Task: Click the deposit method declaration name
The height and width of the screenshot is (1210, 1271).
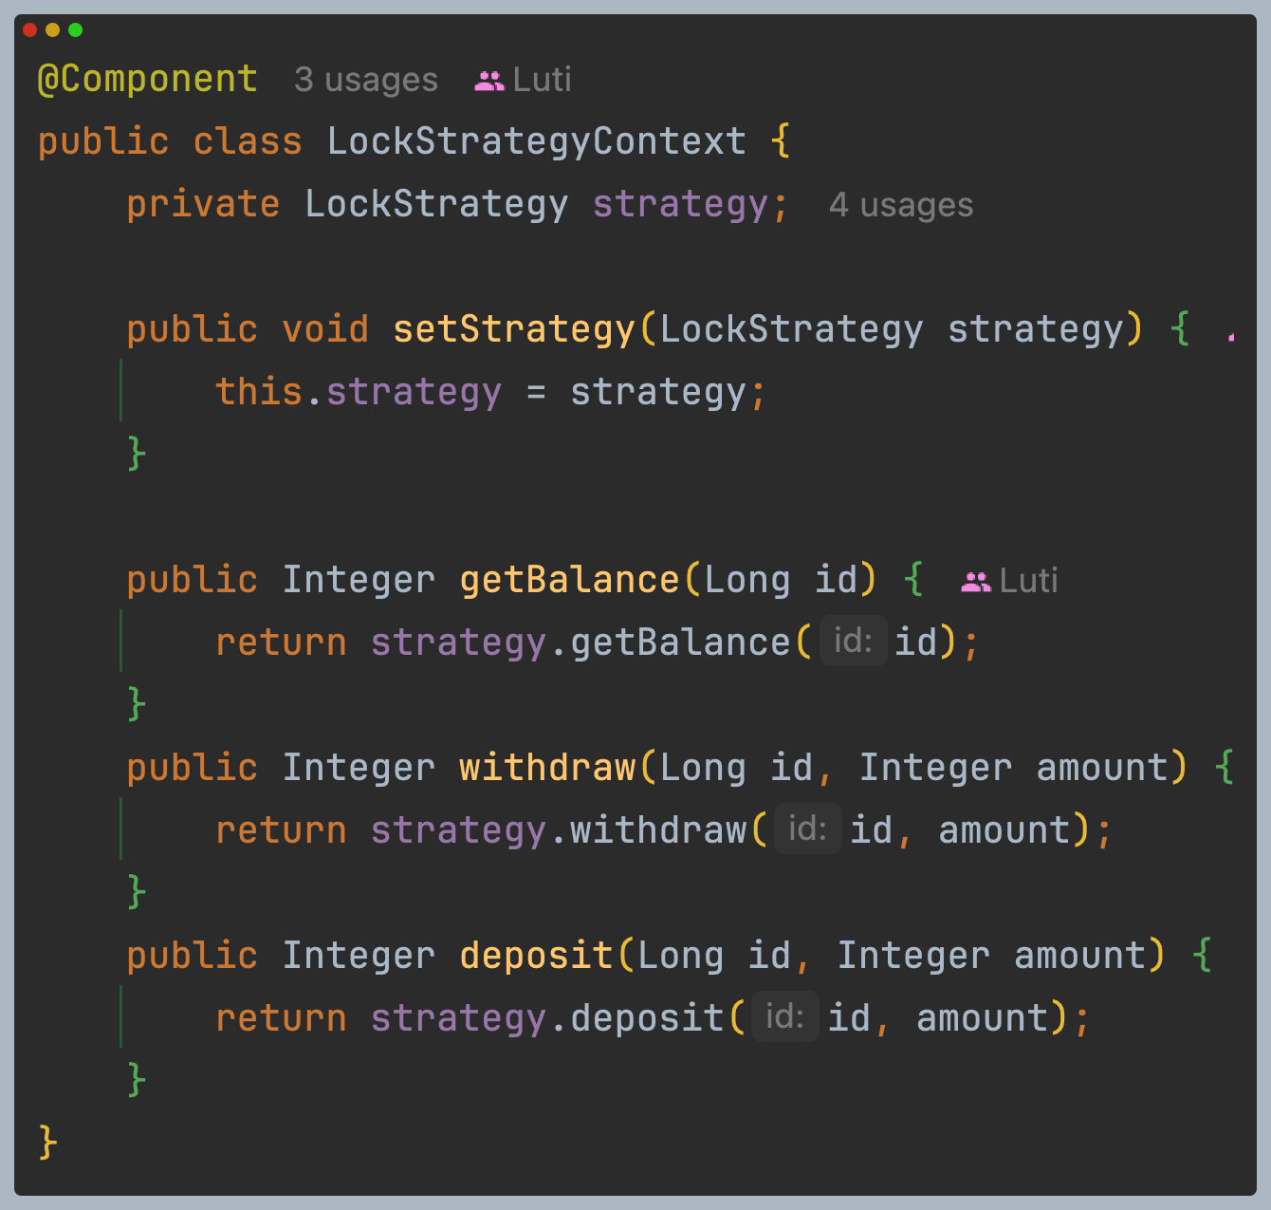Action: (x=537, y=956)
